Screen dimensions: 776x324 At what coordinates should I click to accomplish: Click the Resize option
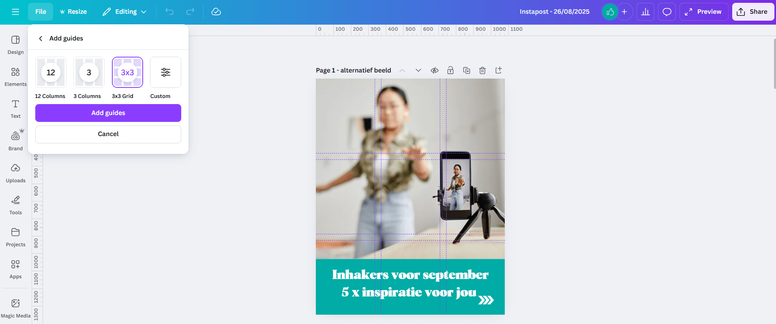(x=73, y=12)
